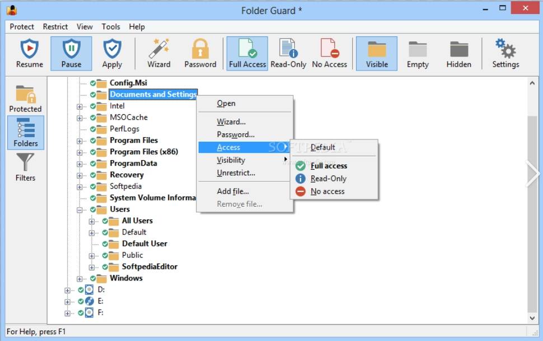Viewport: 543px width, 341px height.
Task: Expand the Intel folder node
Action: tap(79, 107)
